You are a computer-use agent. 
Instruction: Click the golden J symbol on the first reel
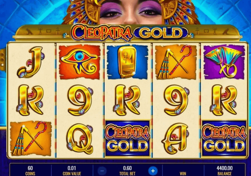[31, 62]
